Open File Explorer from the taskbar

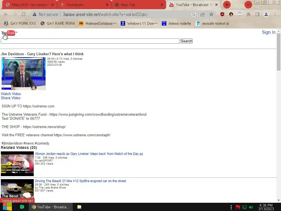coord(79,207)
